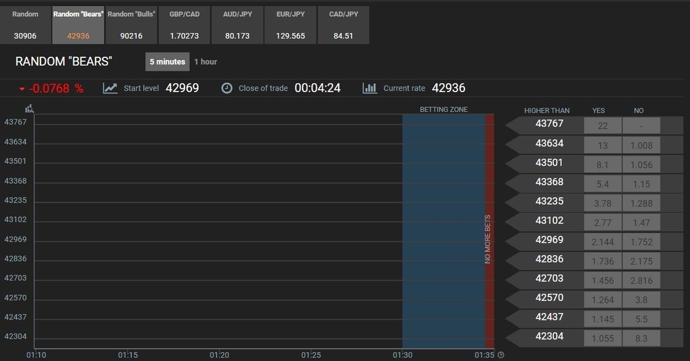This screenshot has width=690, height=361.
Task: Click the NO column header
Action: pyautogui.click(x=639, y=110)
